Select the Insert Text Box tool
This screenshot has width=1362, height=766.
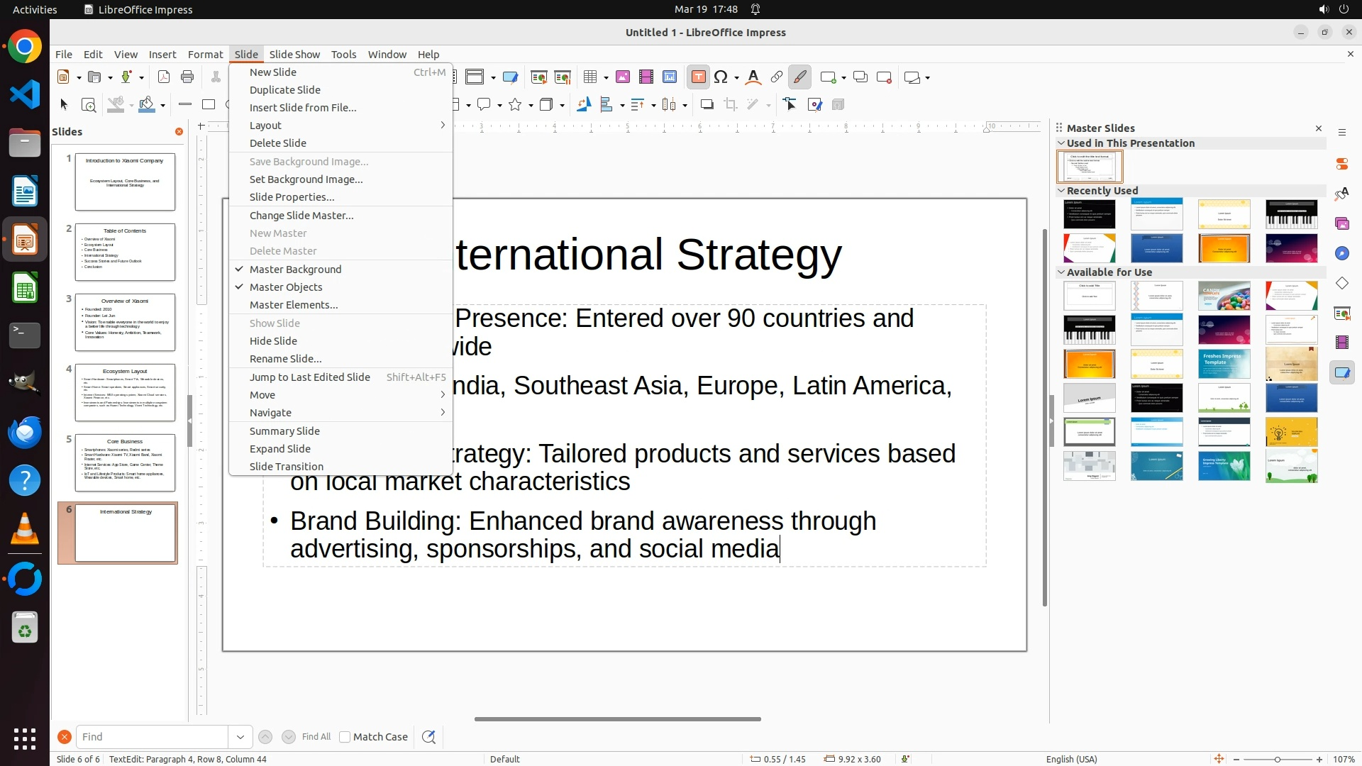pos(698,77)
